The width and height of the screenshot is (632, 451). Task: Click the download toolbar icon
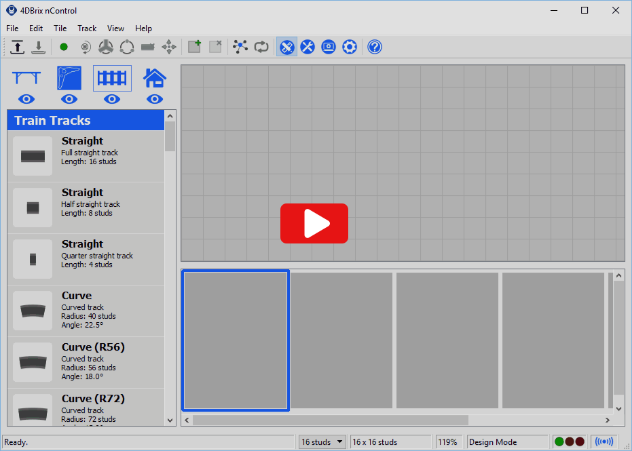click(39, 47)
